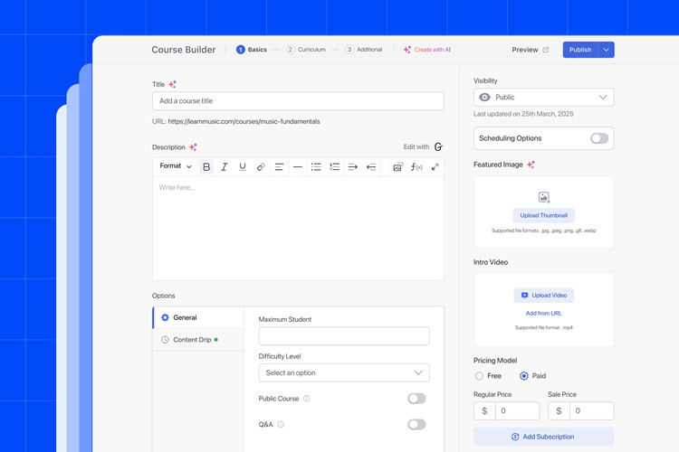679x452 pixels.
Task: Open the Content Drip options tab
Action: point(192,340)
